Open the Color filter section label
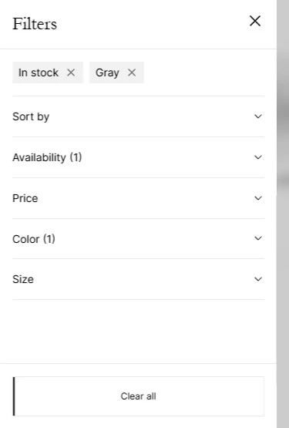 (x=26, y=239)
